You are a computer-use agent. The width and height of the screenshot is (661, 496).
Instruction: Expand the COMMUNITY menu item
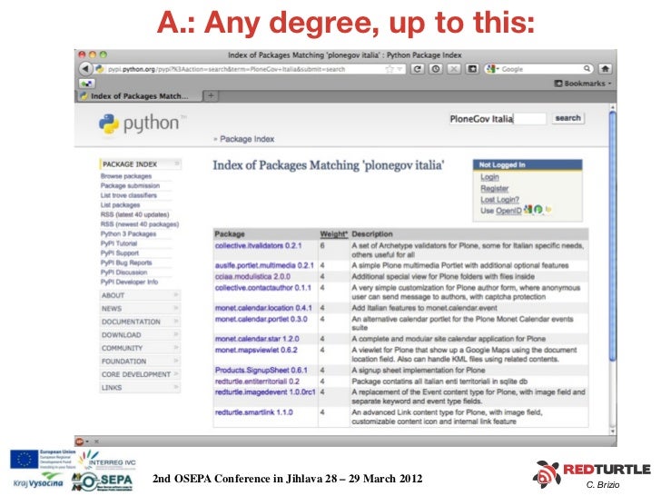(141, 348)
